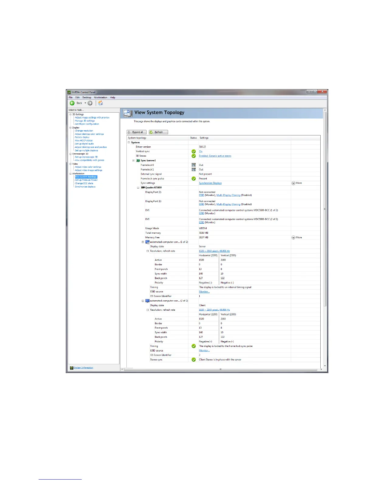Image resolution: width=372 pixels, height=482 pixels.
Task: Collapse the Sync (server) node
Action: point(133,160)
